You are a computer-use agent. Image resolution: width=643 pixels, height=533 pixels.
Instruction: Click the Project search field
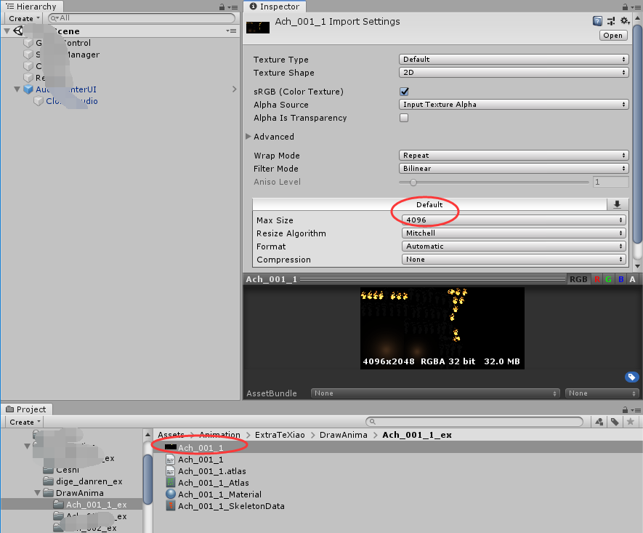point(474,422)
